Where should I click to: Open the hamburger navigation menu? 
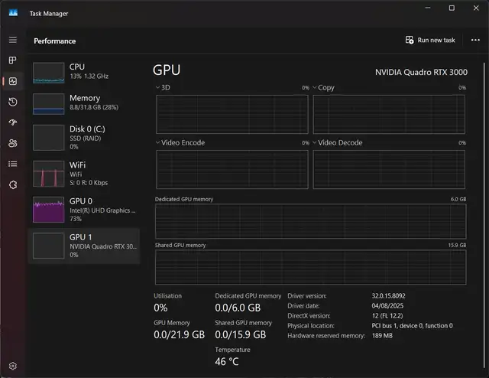click(x=13, y=40)
